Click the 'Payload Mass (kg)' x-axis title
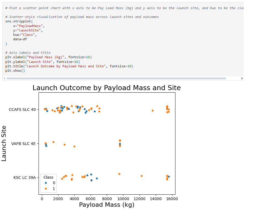Viewport: 255px width, 212px height. [107, 205]
